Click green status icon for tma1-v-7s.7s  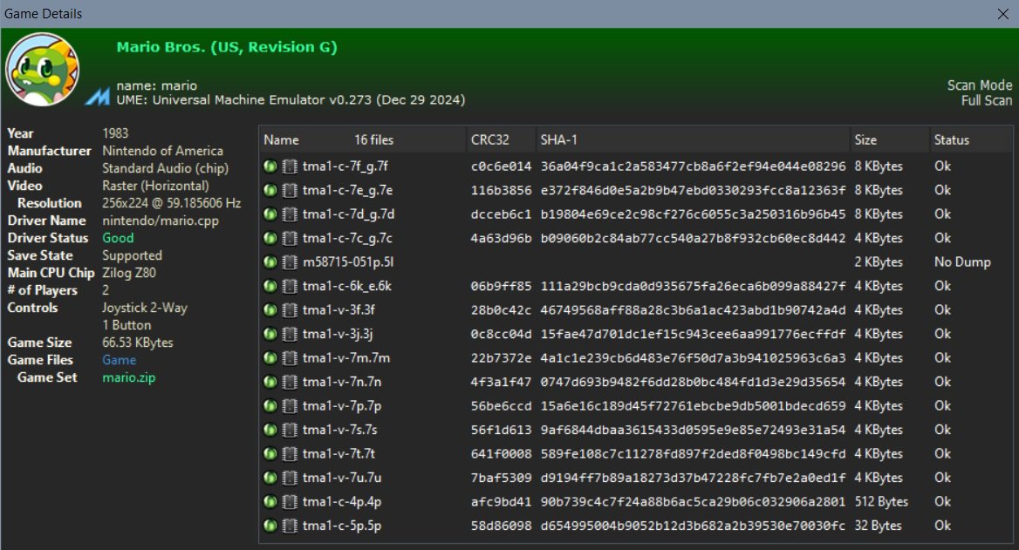click(x=270, y=430)
